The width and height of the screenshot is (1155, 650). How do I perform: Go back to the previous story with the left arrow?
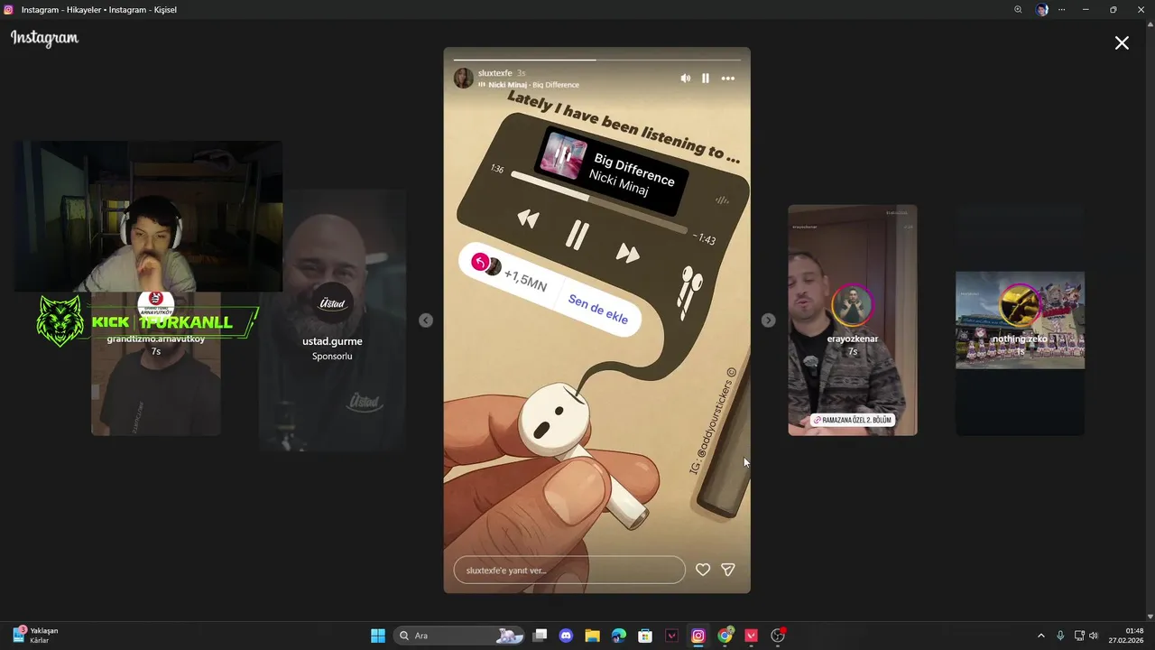[x=426, y=320]
